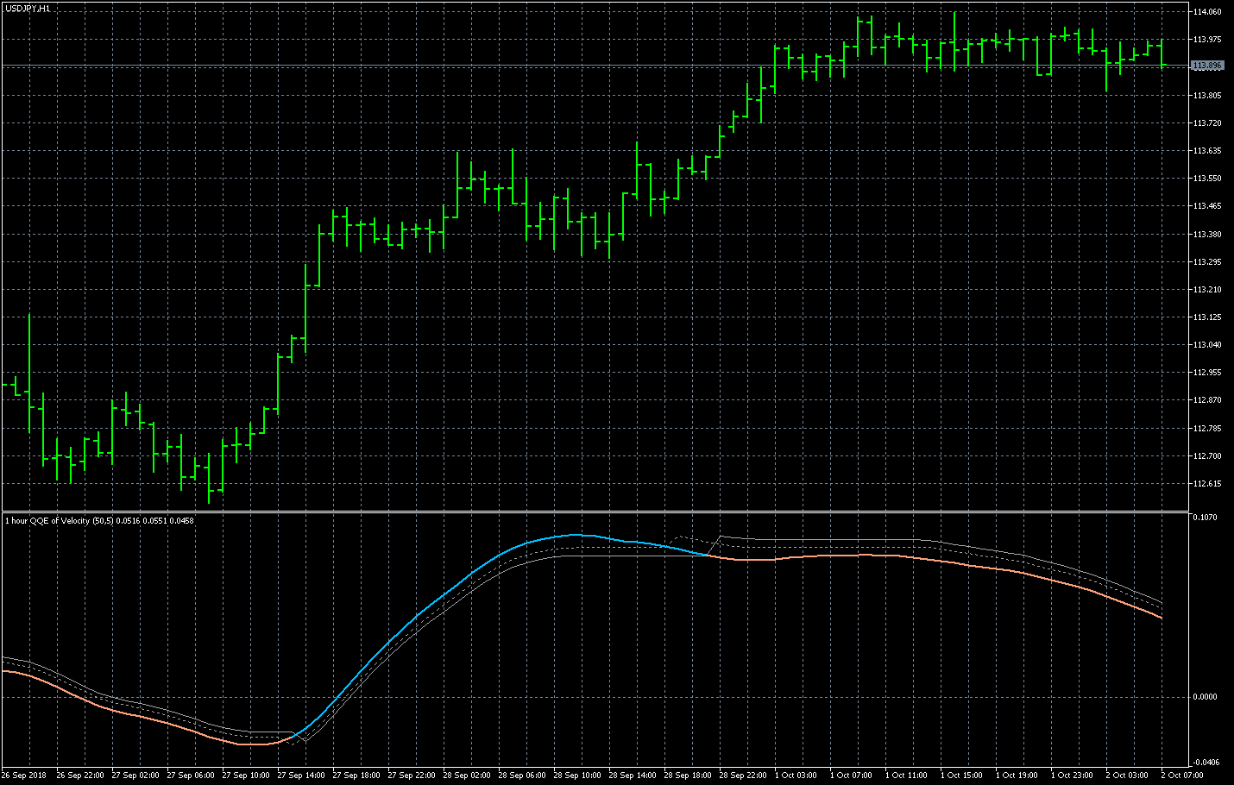Image resolution: width=1234 pixels, height=785 pixels.
Task: Click the 112.615 price axis label
Action: [x=1207, y=484]
